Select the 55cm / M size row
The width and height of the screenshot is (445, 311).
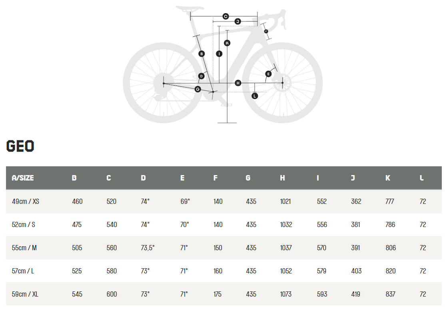[223, 248]
